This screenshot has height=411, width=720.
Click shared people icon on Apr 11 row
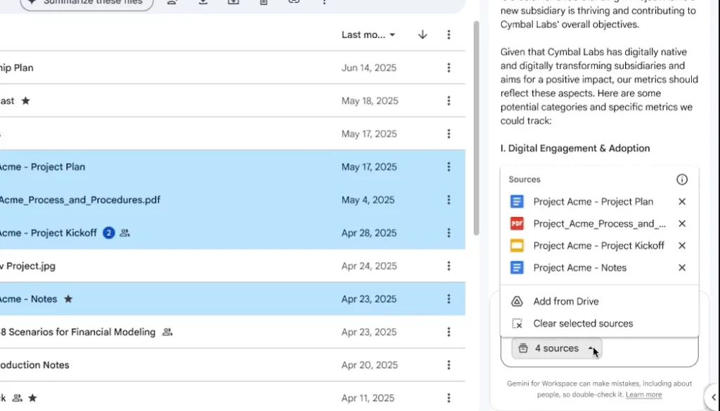pos(18,398)
